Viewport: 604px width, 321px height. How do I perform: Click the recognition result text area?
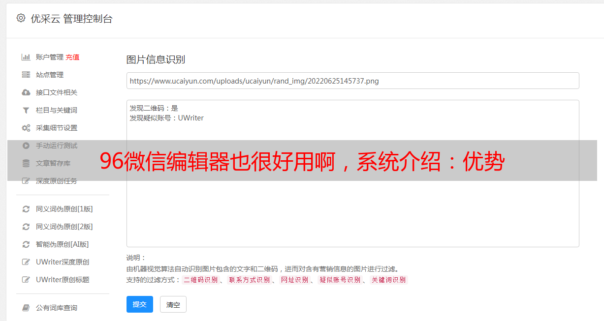[x=352, y=174]
